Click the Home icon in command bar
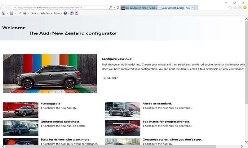Image resolution: width=248 pixels, height=148 pixels. pos(3,13)
